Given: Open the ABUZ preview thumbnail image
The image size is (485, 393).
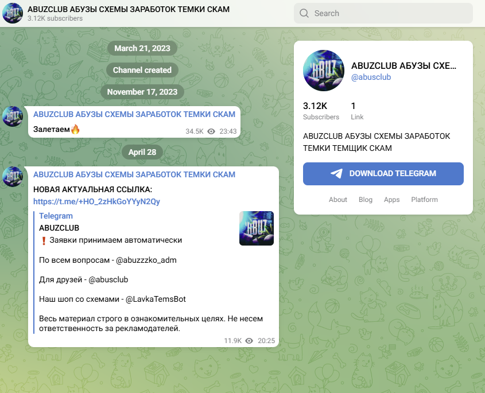Looking at the screenshot, I should tap(257, 228).
